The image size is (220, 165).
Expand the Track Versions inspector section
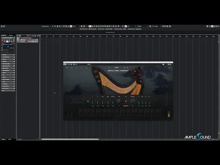click(8, 57)
